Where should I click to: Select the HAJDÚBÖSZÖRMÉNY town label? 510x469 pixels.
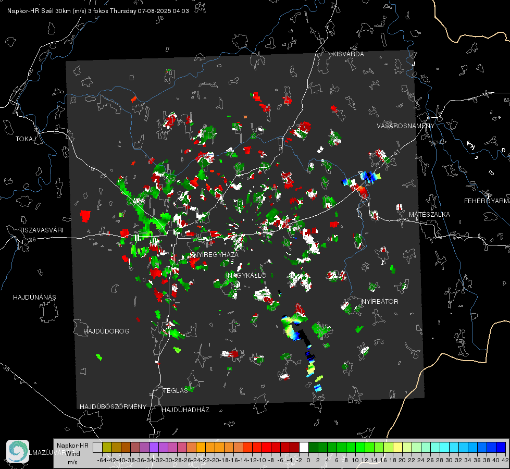113,406
